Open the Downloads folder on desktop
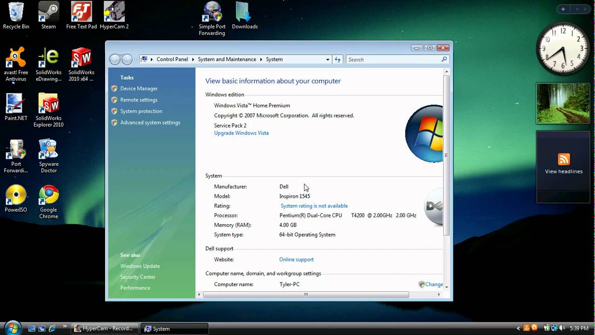This screenshot has height=335, width=595. click(245, 15)
